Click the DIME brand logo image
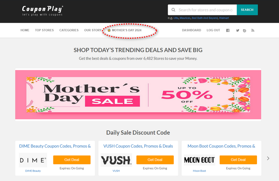 [x=33, y=160]
